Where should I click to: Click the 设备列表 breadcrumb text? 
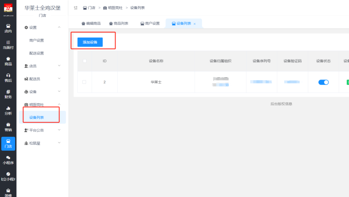137,8
